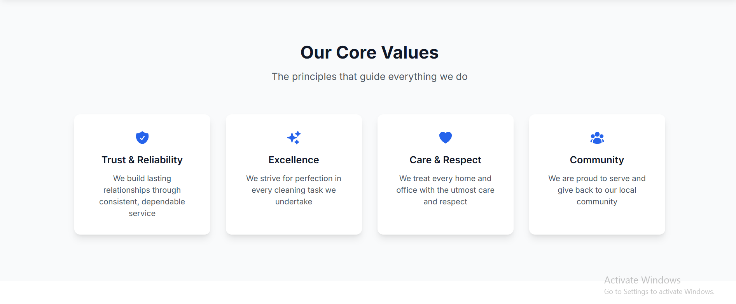The height and width of the screenshot is (304, 736).
Task: Click 'Go to Settings to activate Windows'
Action: pyautogui.click(x=659, y=292)
